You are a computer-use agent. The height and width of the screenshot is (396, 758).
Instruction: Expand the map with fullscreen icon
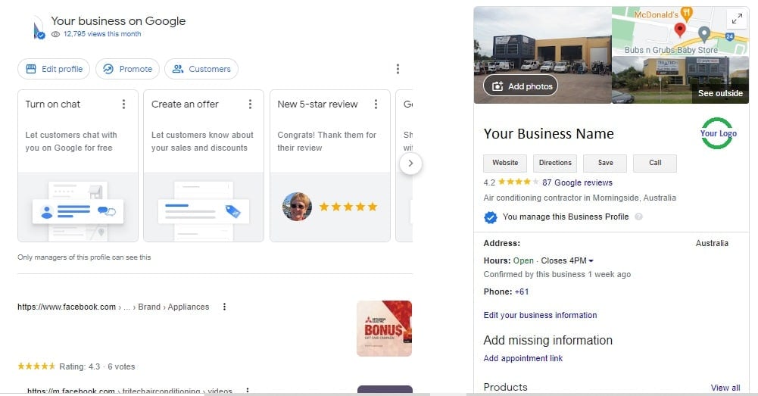[738, 19]
